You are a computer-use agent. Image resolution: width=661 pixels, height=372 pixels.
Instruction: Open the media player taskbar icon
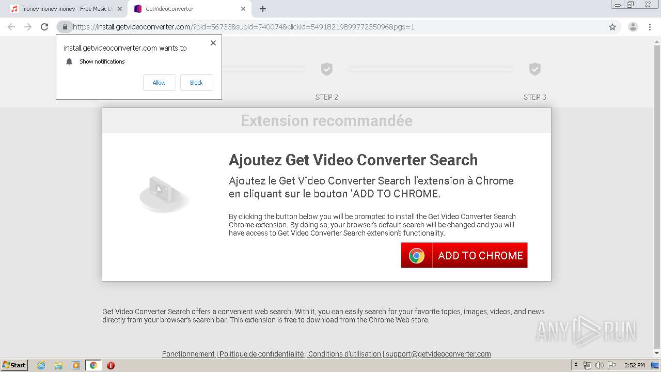click(x=76, y=365)
